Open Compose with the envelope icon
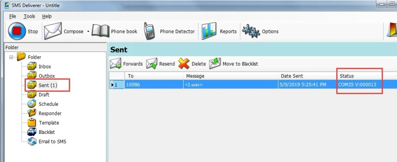The height and width of the screenshot is (162, 397). pos(53,31)
